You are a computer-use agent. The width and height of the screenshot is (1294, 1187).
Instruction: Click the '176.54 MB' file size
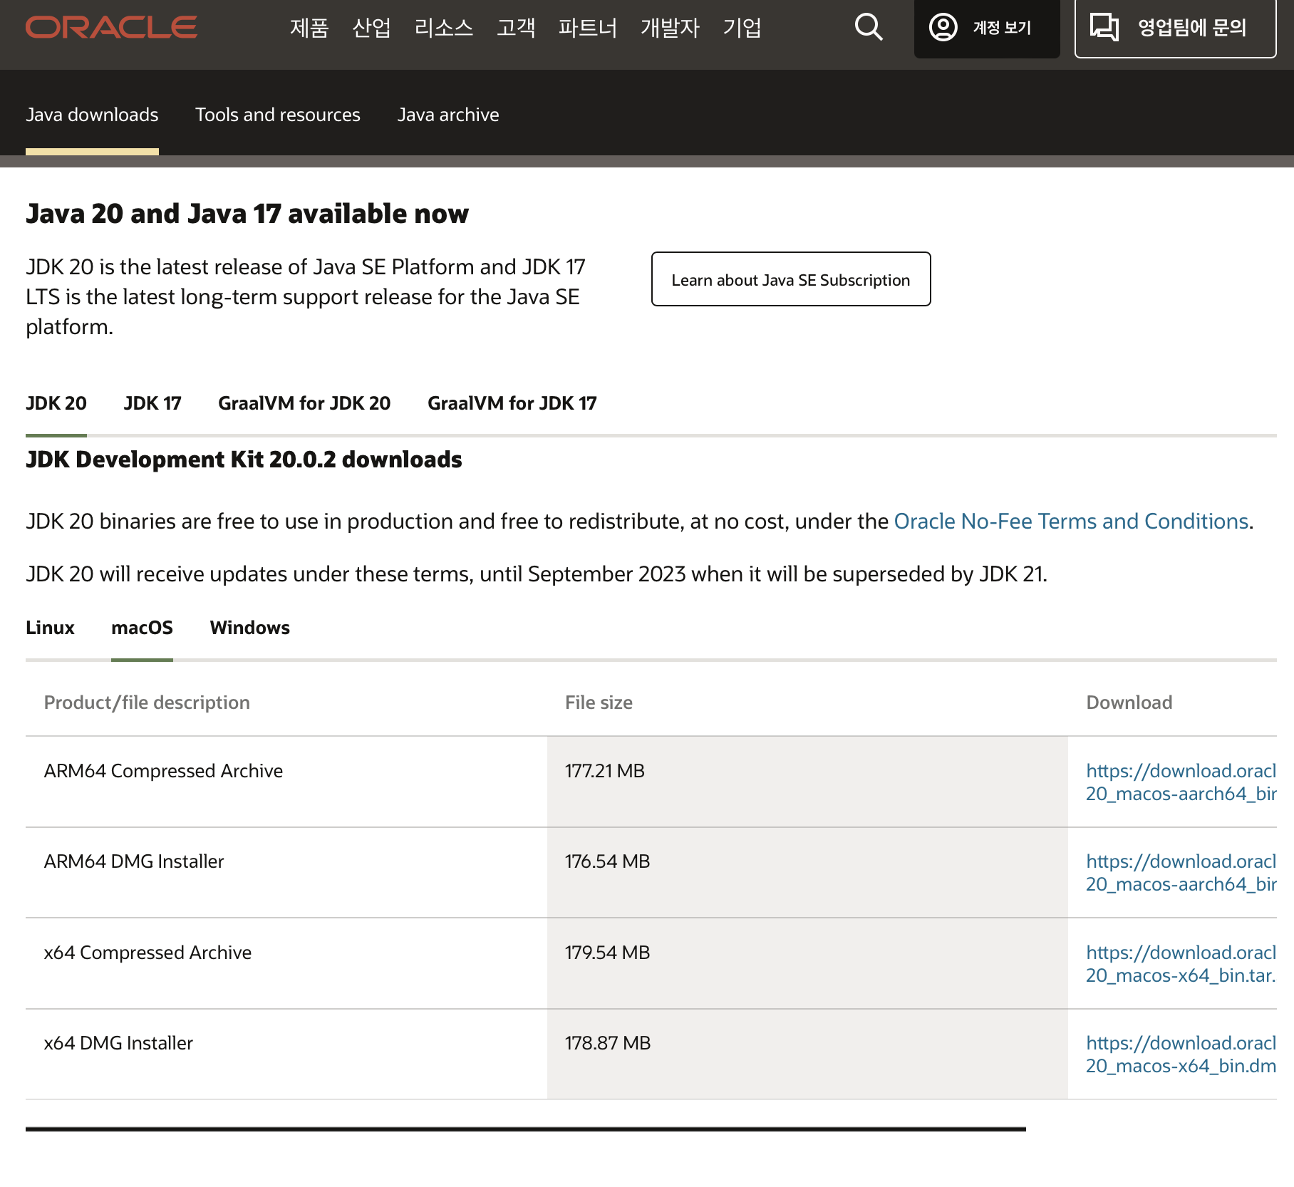coord(607,861)
